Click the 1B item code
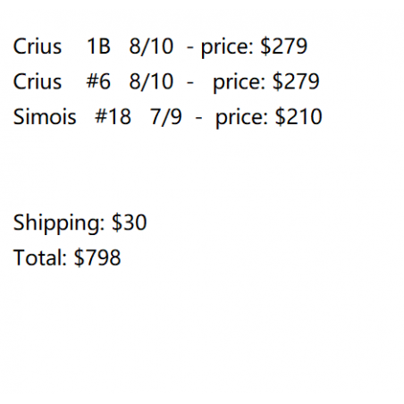Image resolution: width=404 pixels, height=404 pixels. coord(98,46)
